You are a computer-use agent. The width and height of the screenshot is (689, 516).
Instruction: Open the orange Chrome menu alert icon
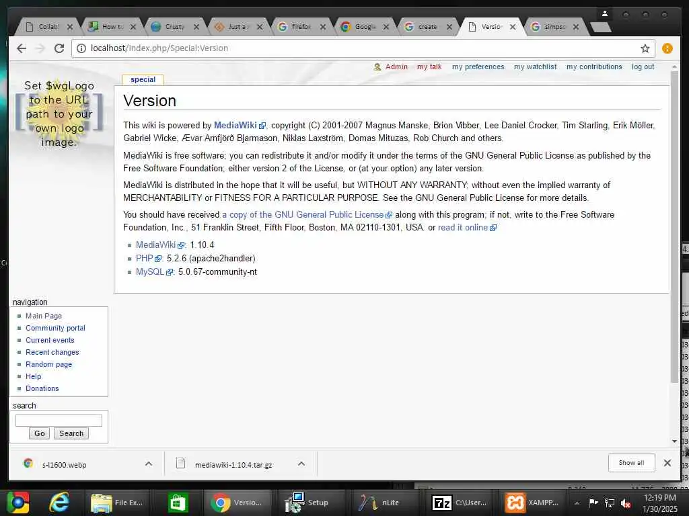[667, 48]
